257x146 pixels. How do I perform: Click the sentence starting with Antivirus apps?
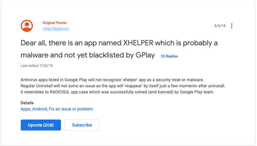(112, 79)
